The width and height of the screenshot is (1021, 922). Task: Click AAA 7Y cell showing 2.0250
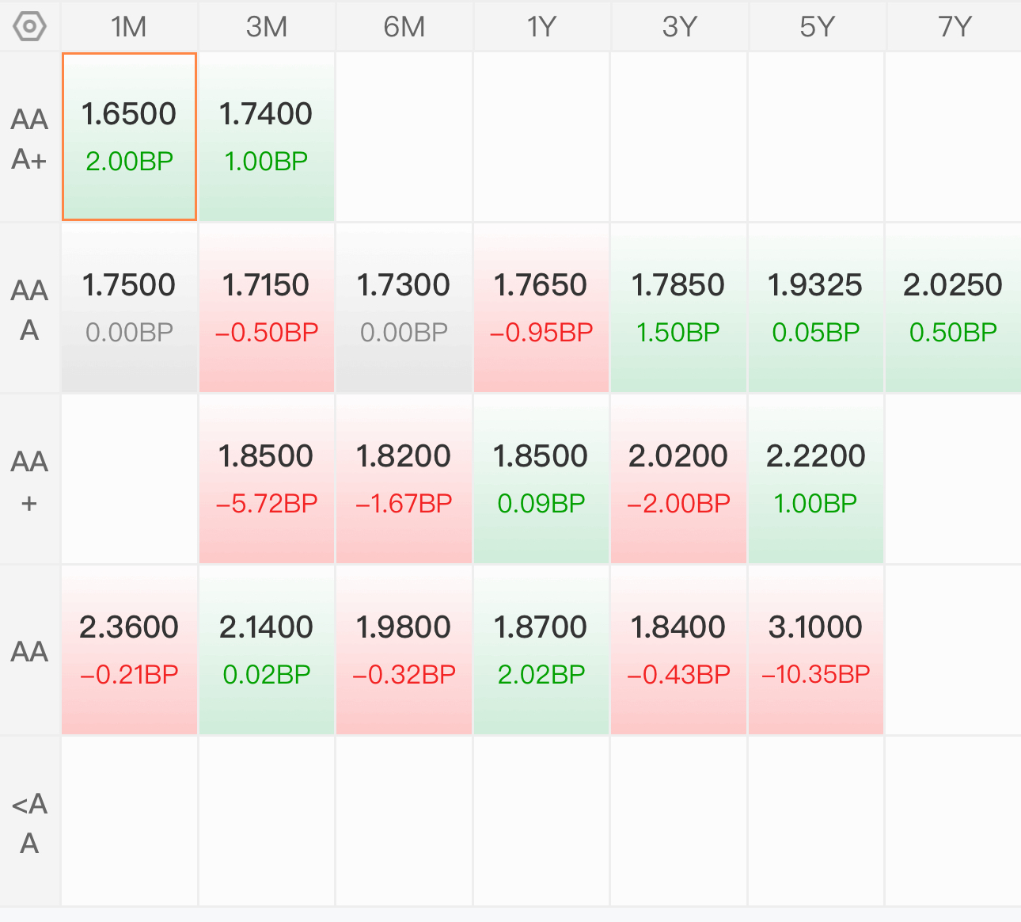point(954,308)
